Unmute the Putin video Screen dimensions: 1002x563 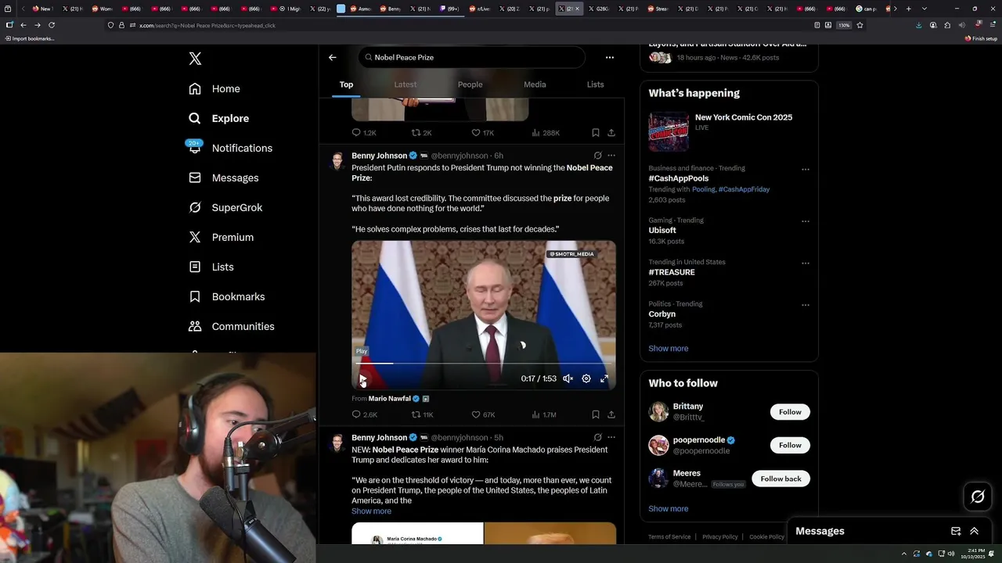coord(568,378)
